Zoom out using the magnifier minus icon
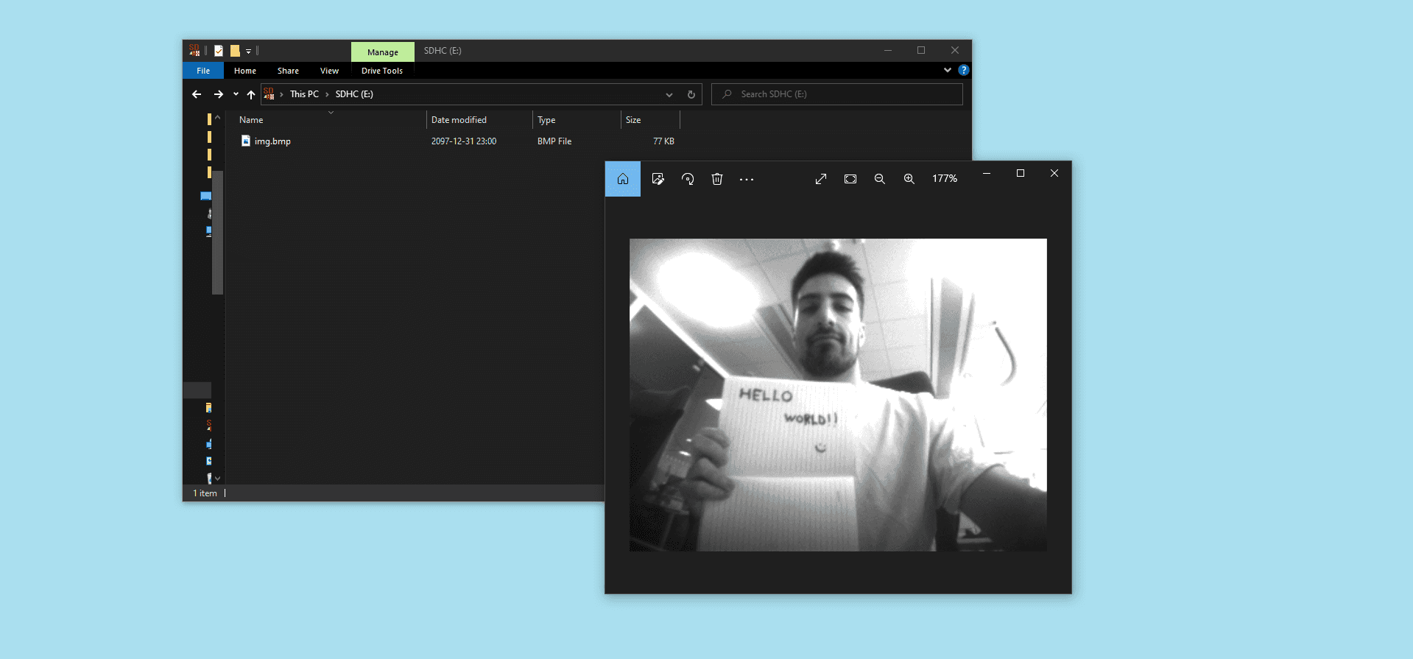This screenshot has width=1413, height=659. click(x=880, y=179)
